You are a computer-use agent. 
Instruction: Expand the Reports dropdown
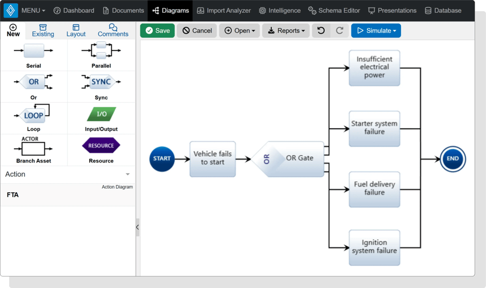point(286,30)
